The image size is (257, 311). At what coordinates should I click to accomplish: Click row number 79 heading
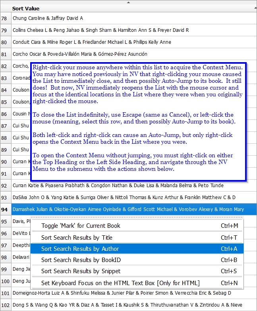6,30
